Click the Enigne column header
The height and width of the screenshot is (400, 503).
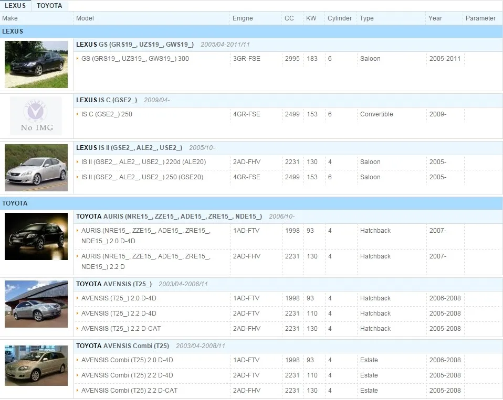[x=243, y=18]
